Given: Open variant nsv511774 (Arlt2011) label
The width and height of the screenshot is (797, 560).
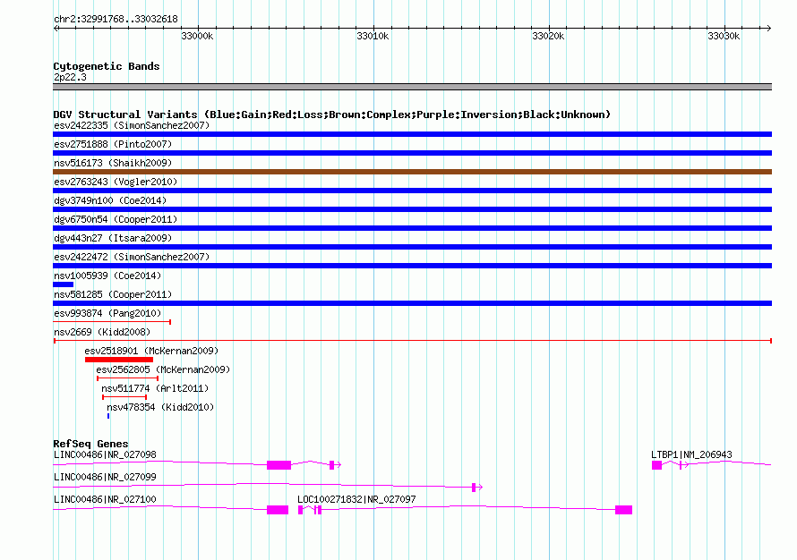Looking at the screenshot, I should (155, 388).
